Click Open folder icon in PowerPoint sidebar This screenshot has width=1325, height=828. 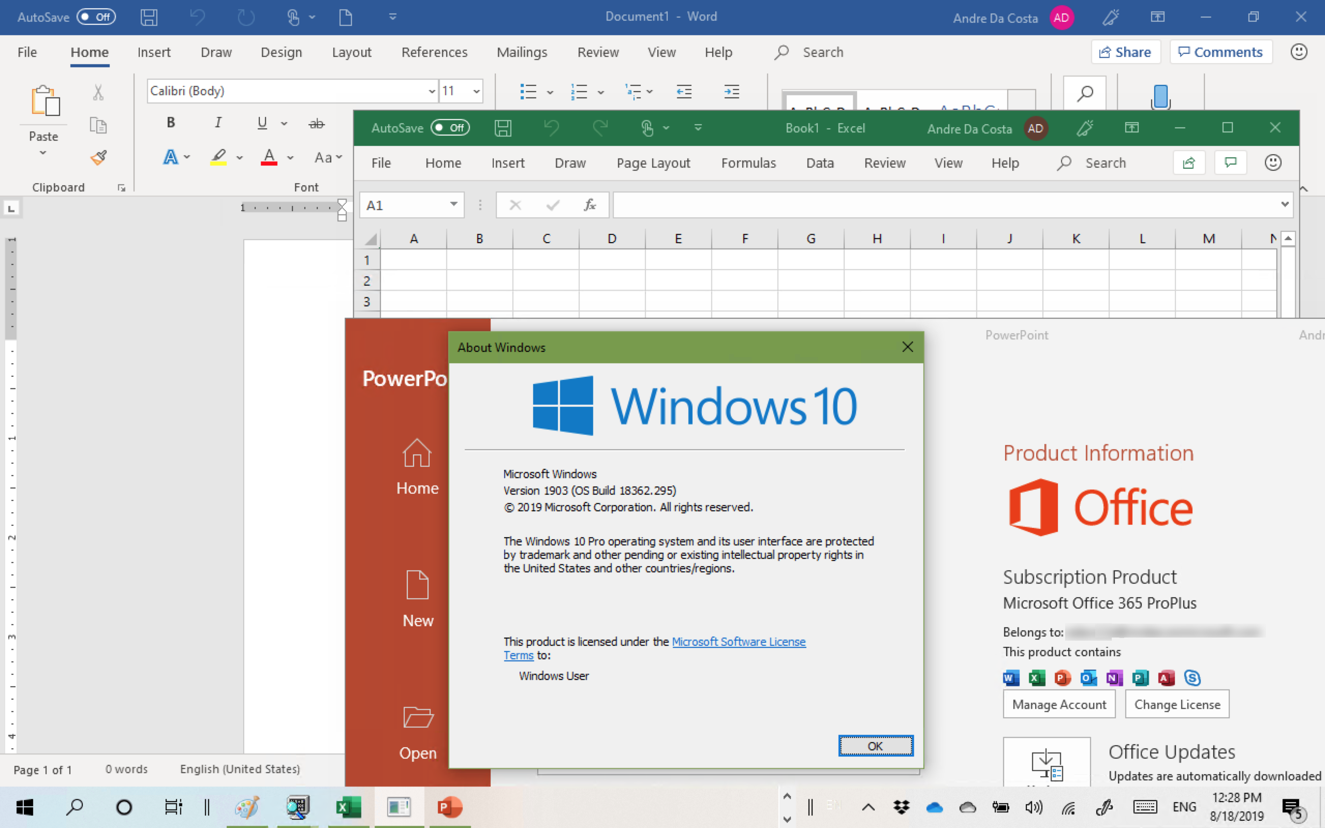coord(418,717)
